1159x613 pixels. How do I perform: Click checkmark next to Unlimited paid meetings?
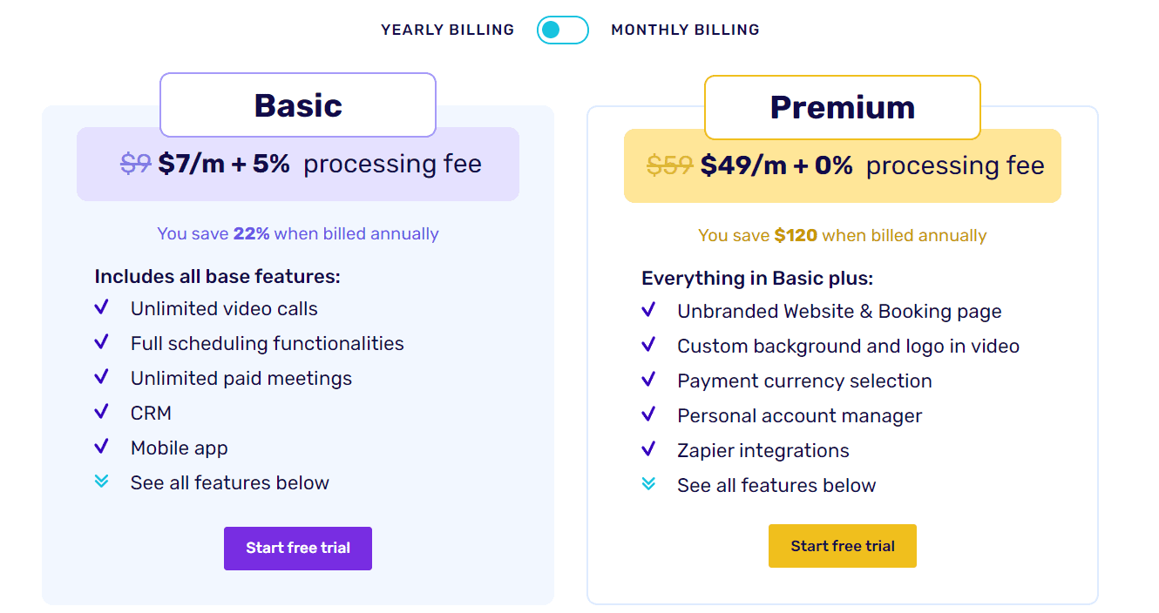point(101,378)
